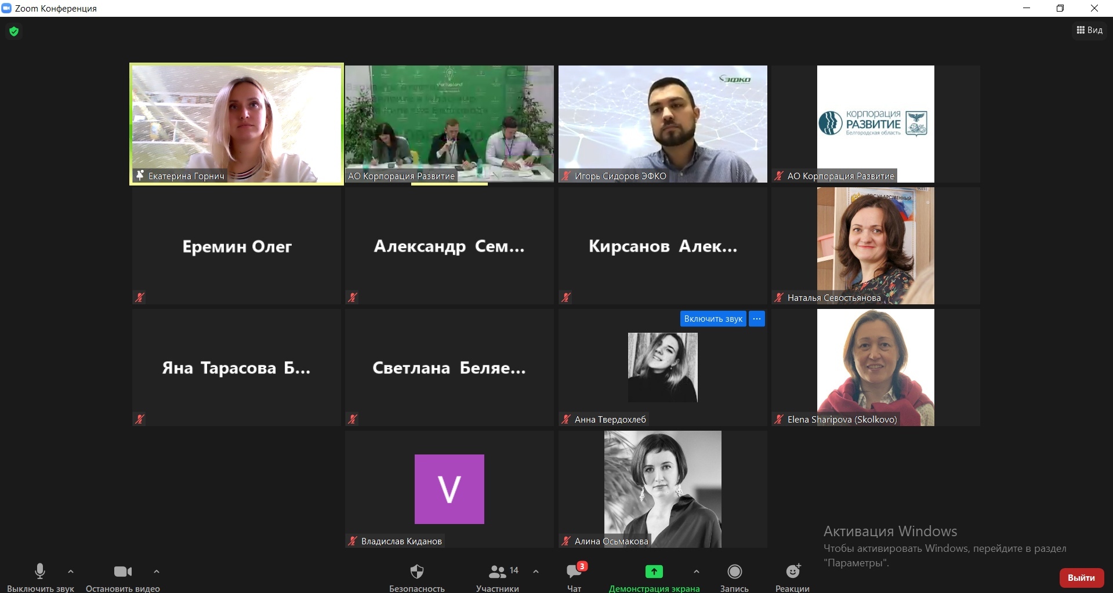Mute microphone with Выключить звук
The height and width of the screenshot is (593, 1113).
(40, 577)
